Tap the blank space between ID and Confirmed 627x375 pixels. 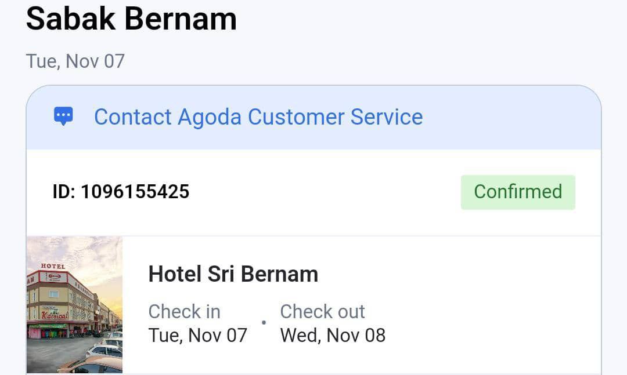325,192
